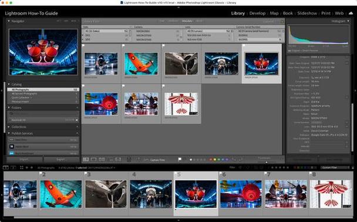
Task: Expand the Collections panel
Action: 9,127
